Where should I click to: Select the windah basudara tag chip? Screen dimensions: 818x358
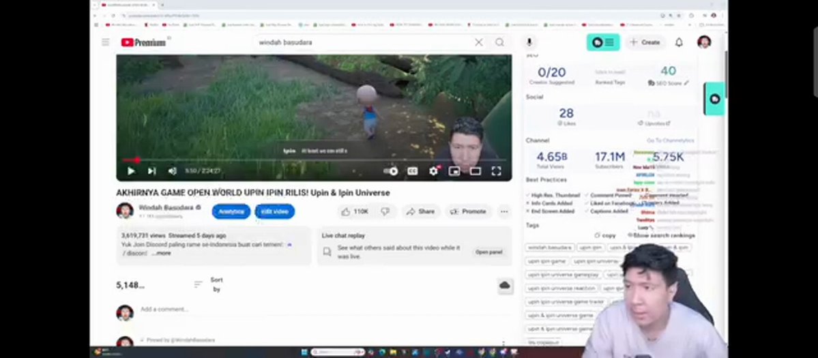tap(550, 248)
